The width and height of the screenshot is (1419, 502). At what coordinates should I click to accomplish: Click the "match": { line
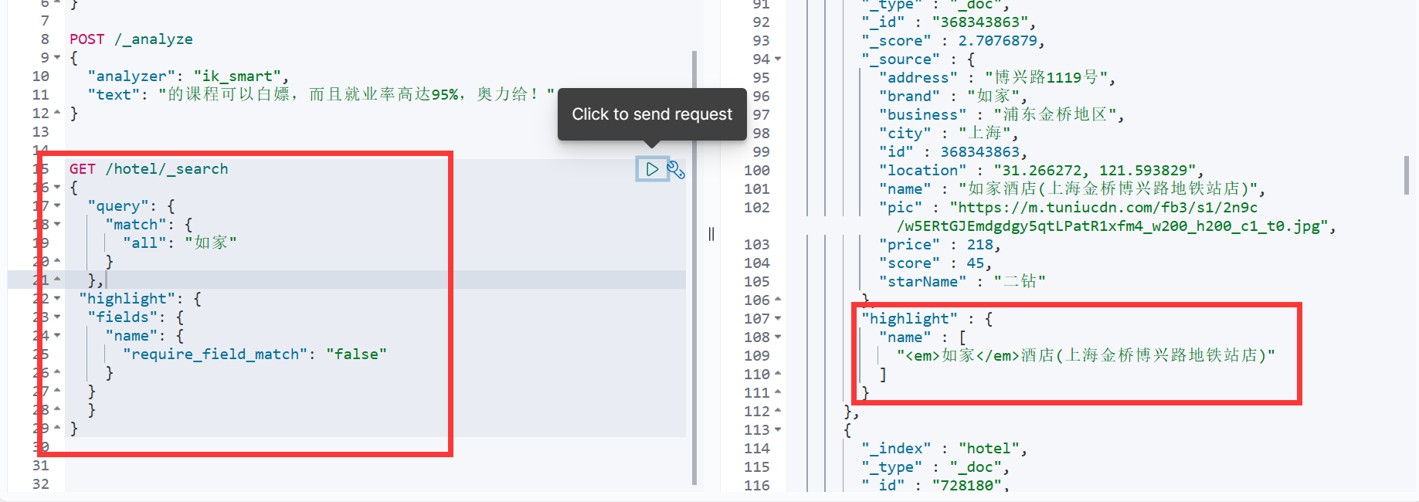[149, 225]
